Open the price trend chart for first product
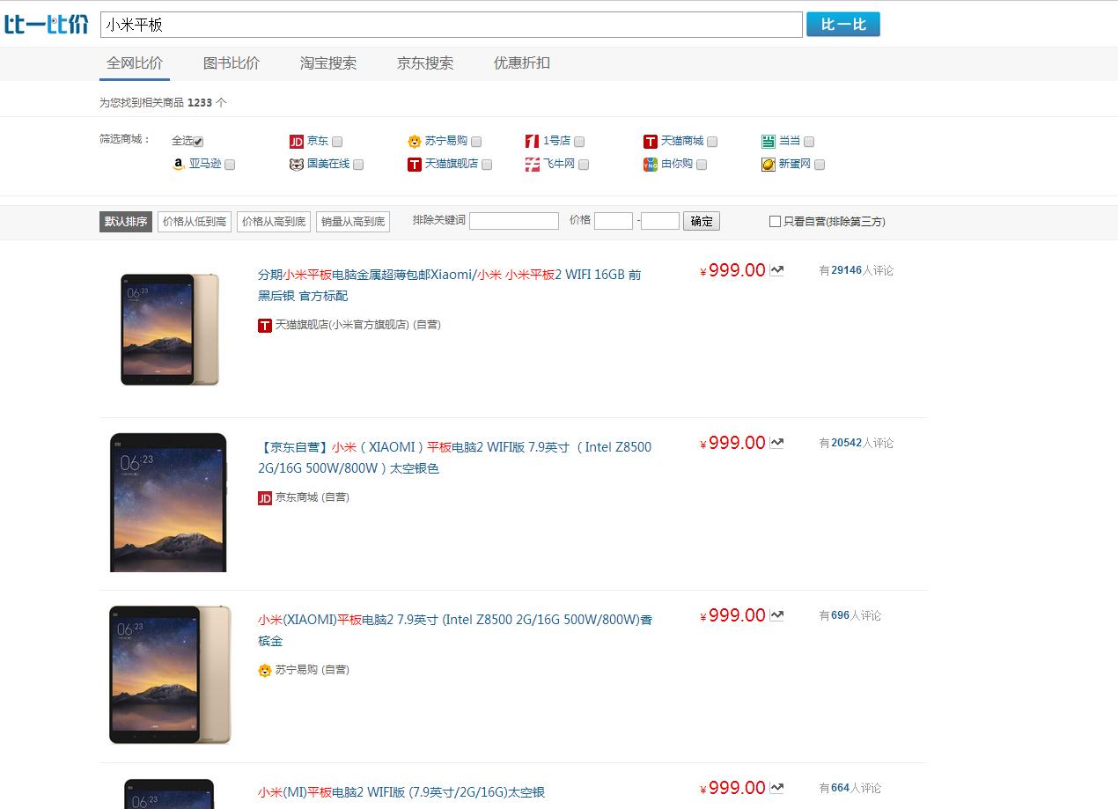Viewport: 1118px width, 809px height. click(x=776, y=269)
